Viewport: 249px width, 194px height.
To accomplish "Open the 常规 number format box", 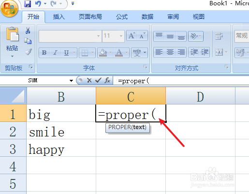I will coord(242,36).
